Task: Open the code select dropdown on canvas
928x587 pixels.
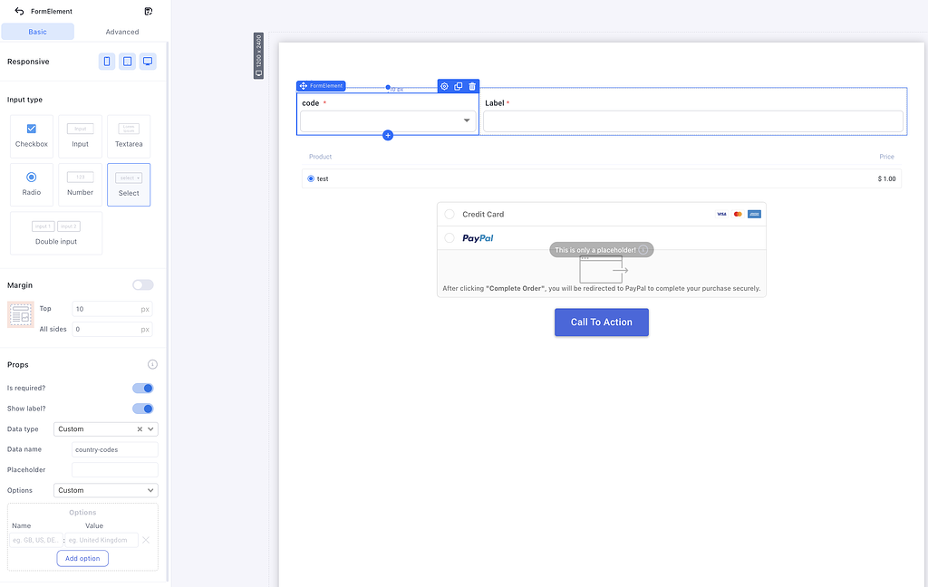Action: point(388,120)
